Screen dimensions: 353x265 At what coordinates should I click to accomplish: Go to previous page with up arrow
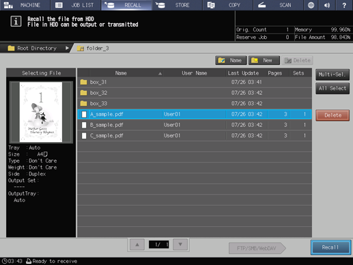point(137,245)
